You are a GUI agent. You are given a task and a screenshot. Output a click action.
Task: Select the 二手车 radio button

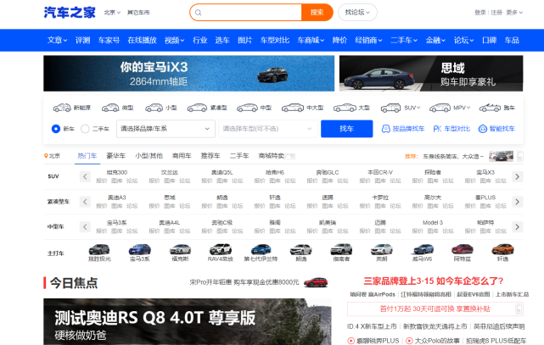point(85,129)
